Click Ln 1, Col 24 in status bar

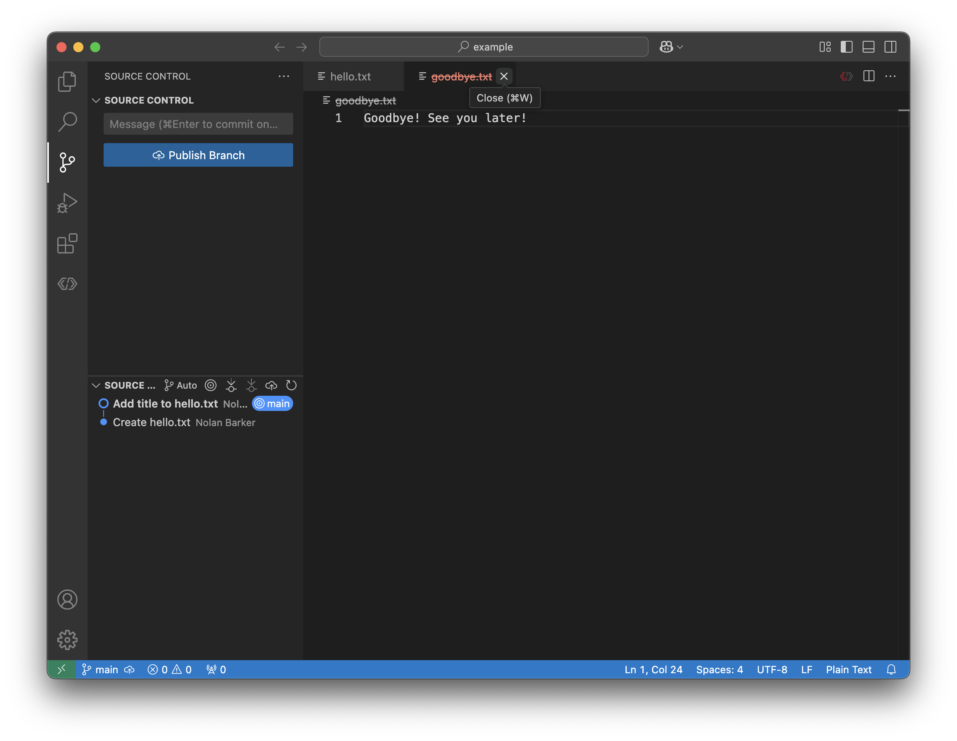(653, 669)
